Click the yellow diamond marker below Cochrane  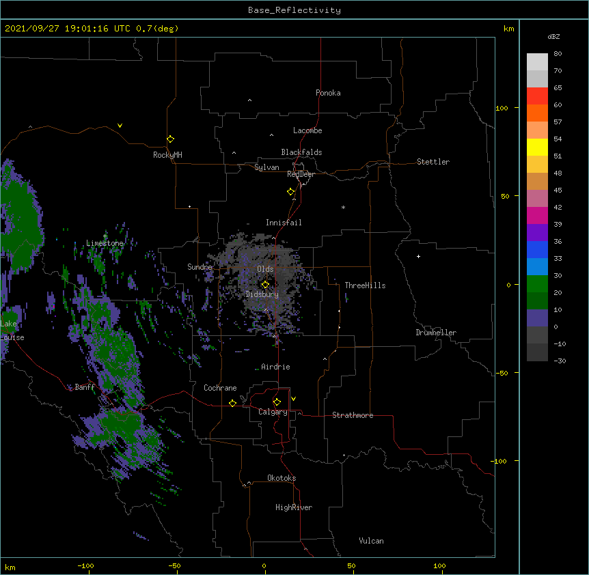click(232, 403)
